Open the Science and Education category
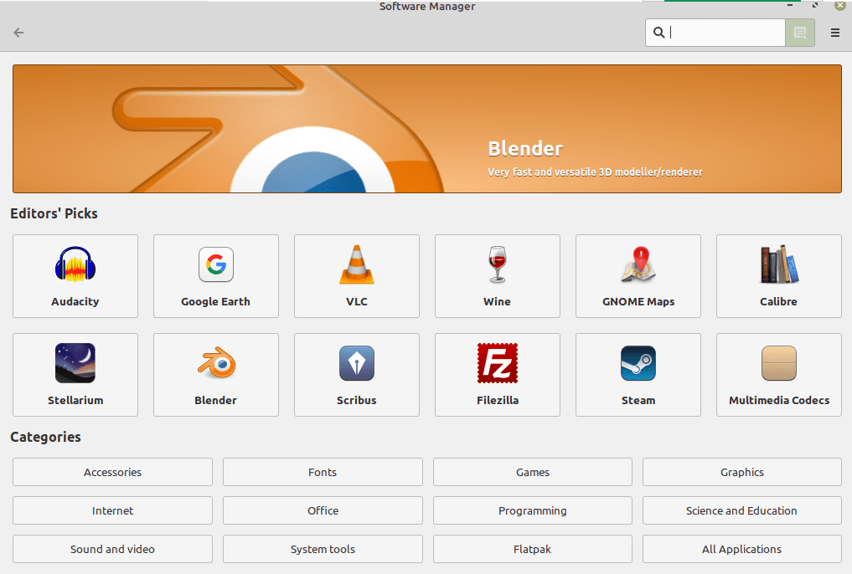This screenshot has width=852, height=574. (741, 510)
